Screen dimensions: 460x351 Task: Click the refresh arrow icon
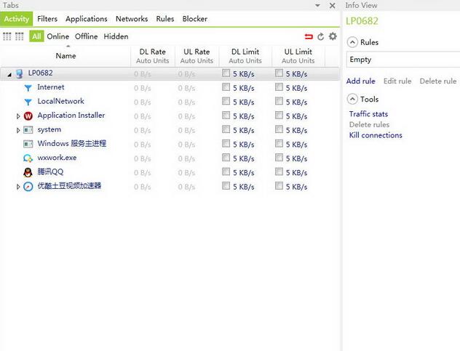click(320, 36)
